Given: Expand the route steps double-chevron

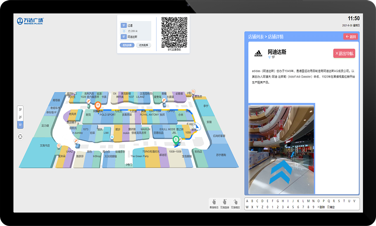Looking at the screenshot, I should pyautogui.click(x=124, y=31).
